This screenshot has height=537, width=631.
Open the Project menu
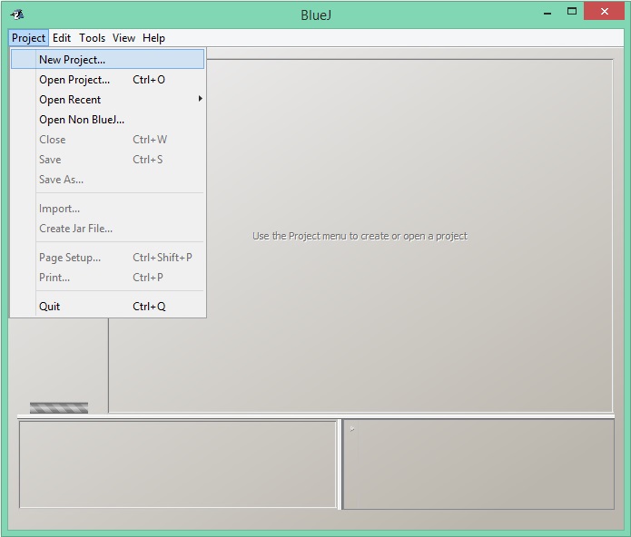click(x=28, y=38)
